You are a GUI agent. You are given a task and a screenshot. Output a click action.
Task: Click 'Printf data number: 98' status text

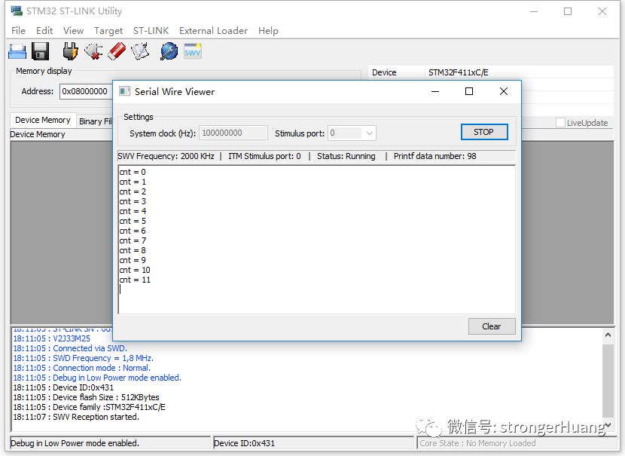pyautogui.click(x=435, y=156)
